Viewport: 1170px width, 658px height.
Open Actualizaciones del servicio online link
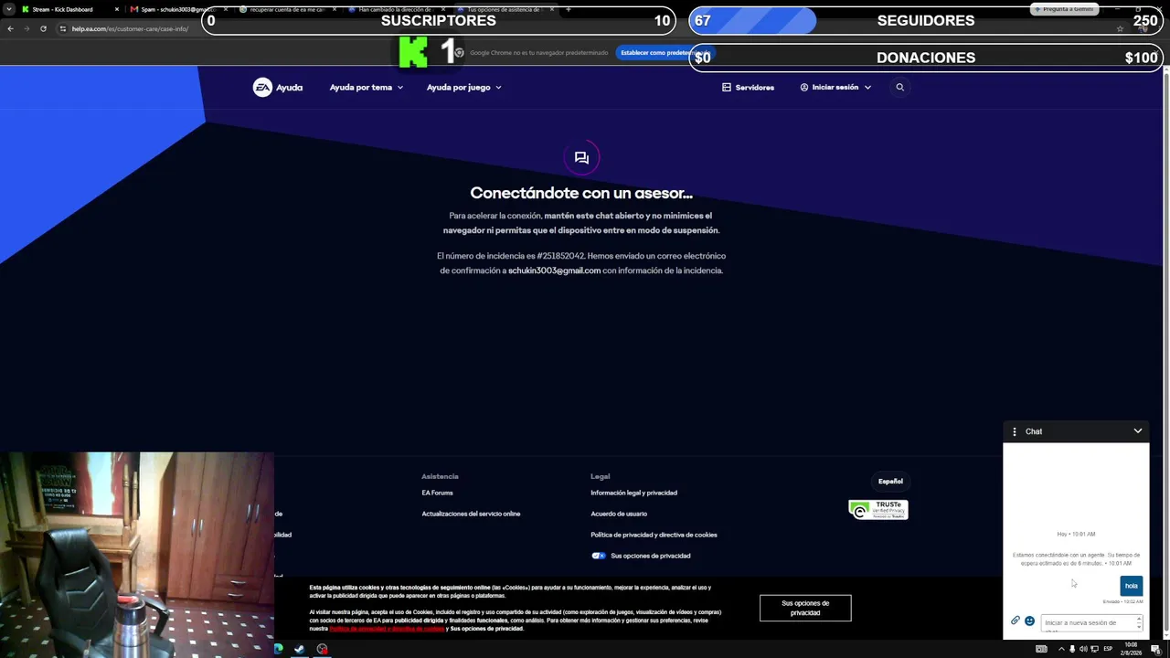[471, 514]
